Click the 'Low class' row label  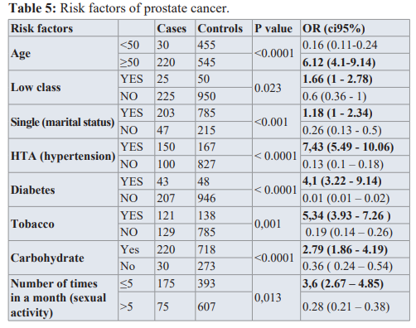click(36, 88)
